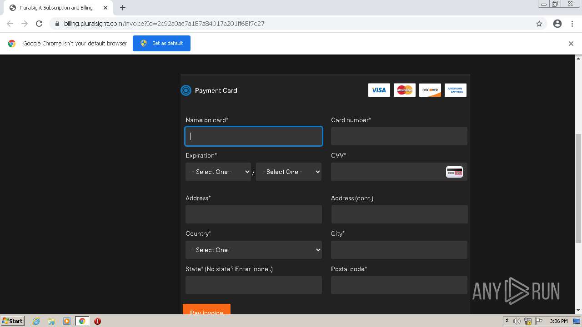Click the CVV help card icon
The width and height of the screenshot is (582, 327).
click(x=454, y=172)
